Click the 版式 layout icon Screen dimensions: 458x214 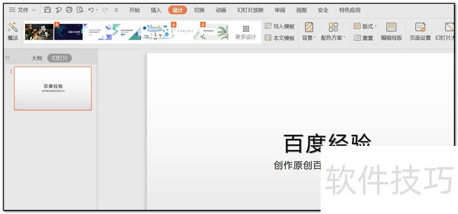[x=357, y=26]
